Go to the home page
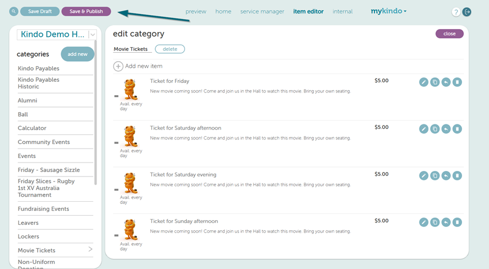 [x=223, y=12]
